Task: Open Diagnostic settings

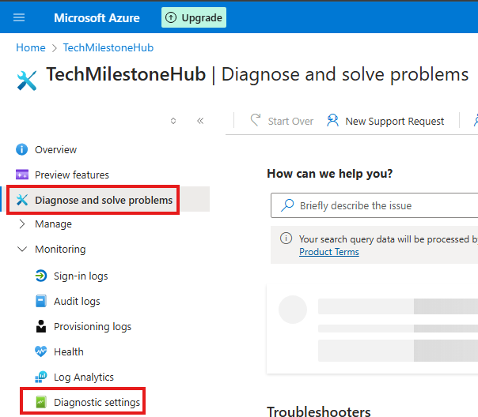Action: click(x=97, y=403)
